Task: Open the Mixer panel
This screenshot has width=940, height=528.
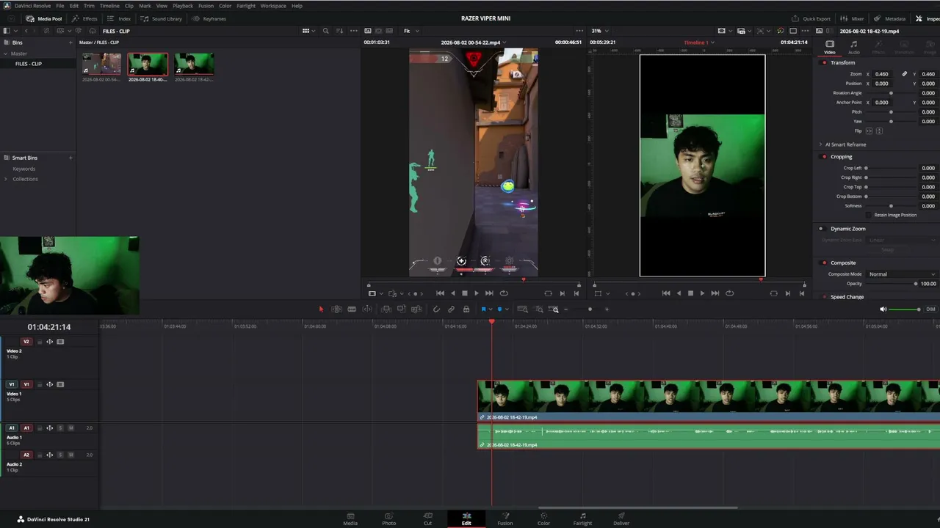Action: [x=853, y=18]
